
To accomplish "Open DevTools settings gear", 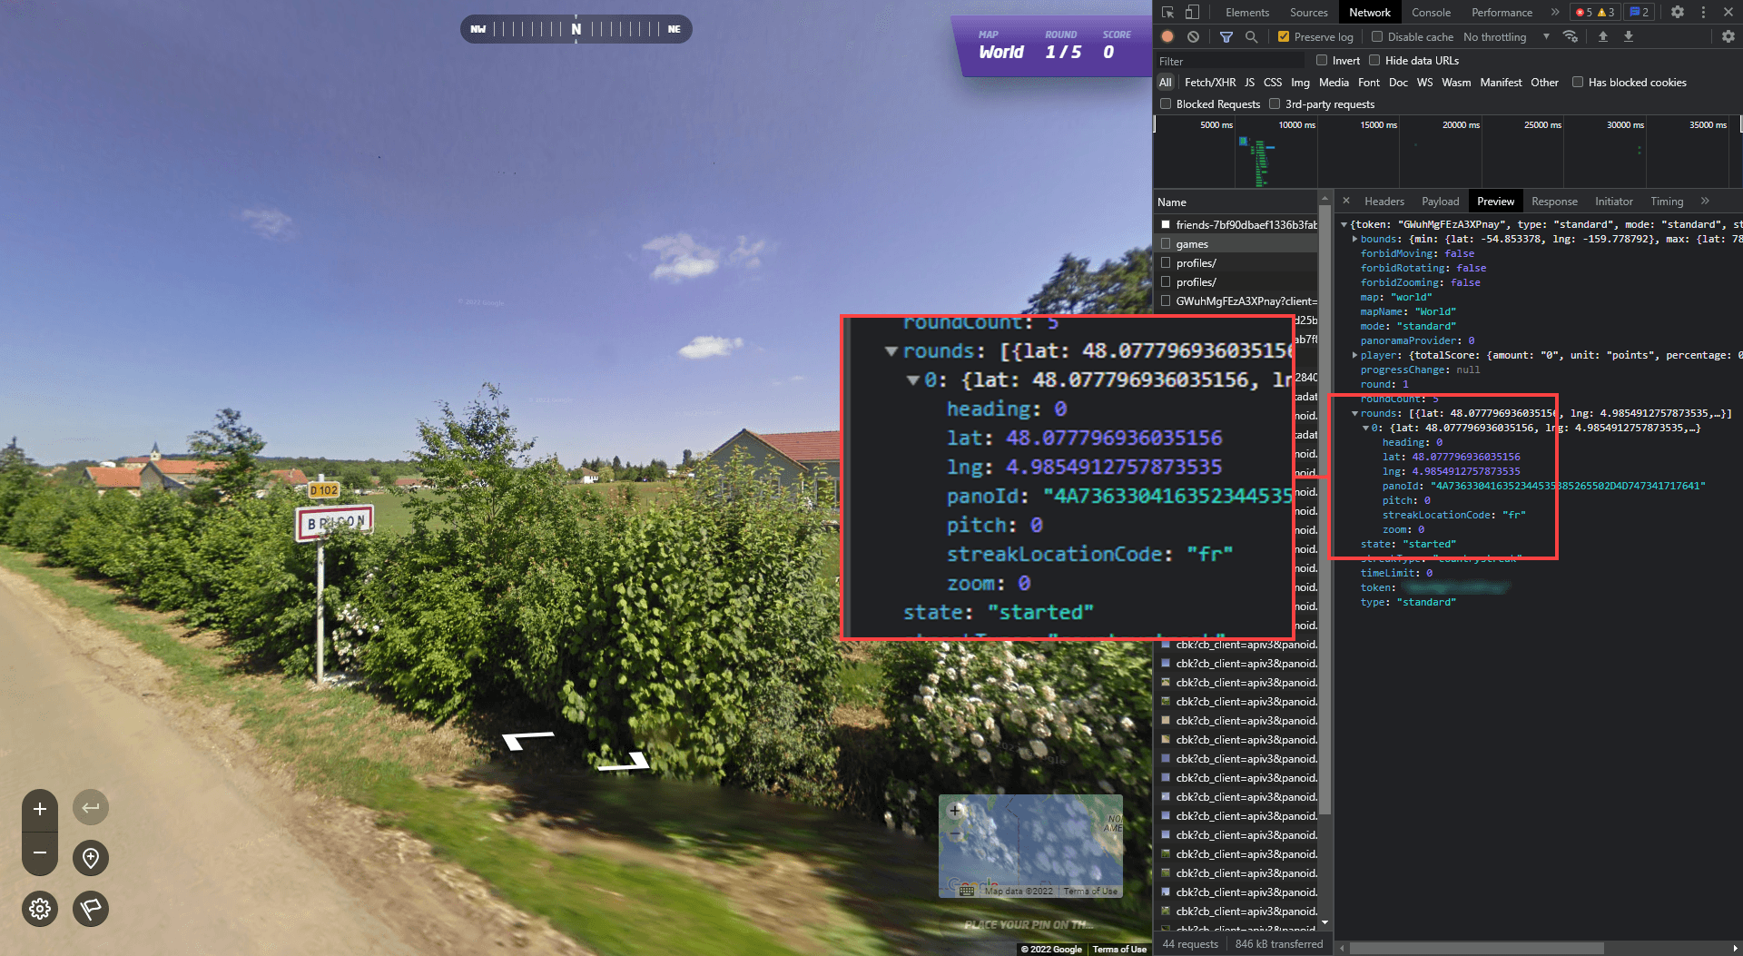I will point(1678,13).
